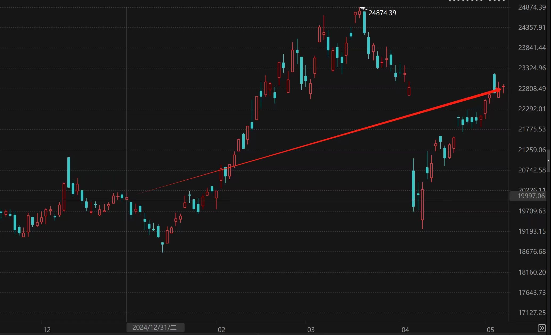
Task: Select the 19193.15 price axis label
Action: (x=532, y=231)
